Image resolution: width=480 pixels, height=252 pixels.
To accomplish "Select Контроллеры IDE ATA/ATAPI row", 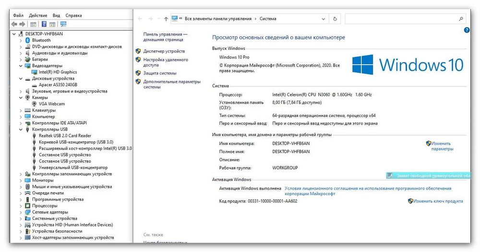I will coord(60,123).
